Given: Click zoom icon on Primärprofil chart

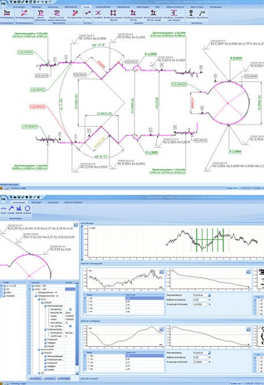Looking at the screenshot, I should coord(161,271).
